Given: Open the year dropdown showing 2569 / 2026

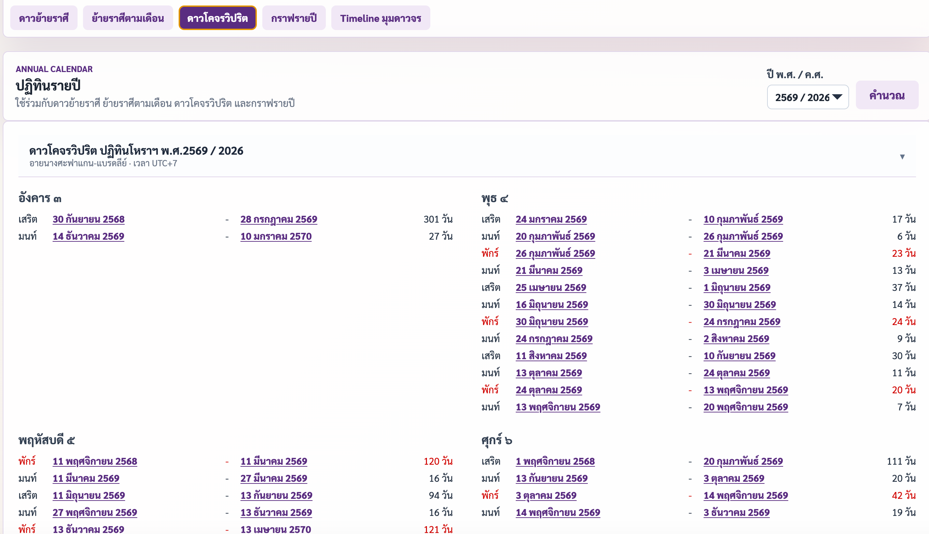Looking at the screenshot, I should tap(808, 97).
